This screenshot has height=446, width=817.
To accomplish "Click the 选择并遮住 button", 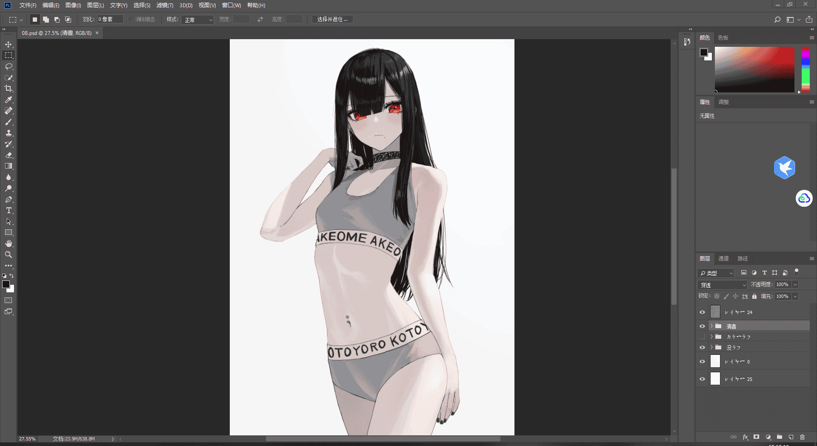I will coord(332,20).
